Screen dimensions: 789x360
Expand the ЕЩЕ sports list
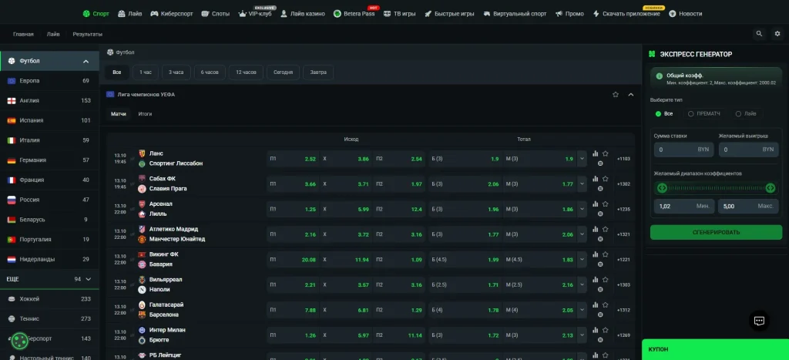[x=89, y=279]
